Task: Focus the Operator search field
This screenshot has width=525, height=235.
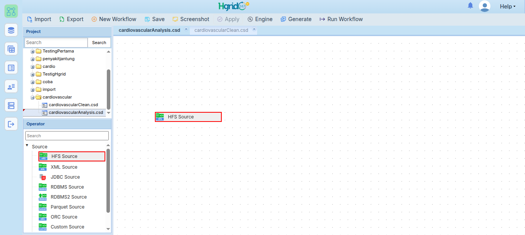Action: pyautogui.click(x=67, y=136)
